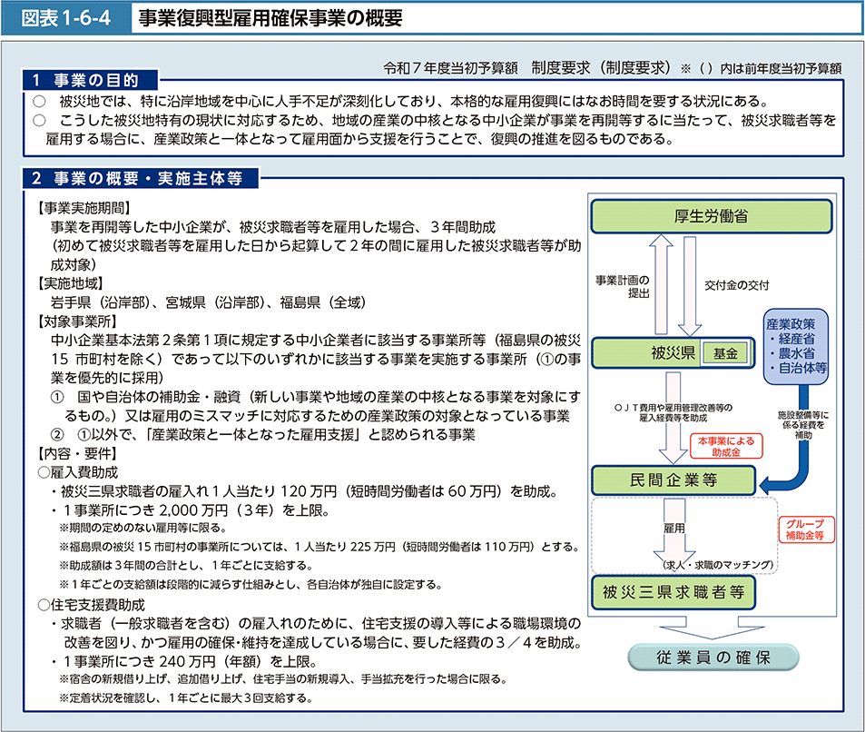The image size is (865, 732).
Task: Click the upward arrow beside 事業計画の提出
Action: coord(661,284)
